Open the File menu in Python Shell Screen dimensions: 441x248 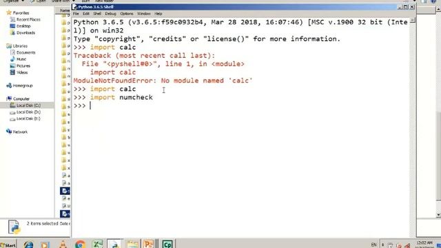coord(76,14)
